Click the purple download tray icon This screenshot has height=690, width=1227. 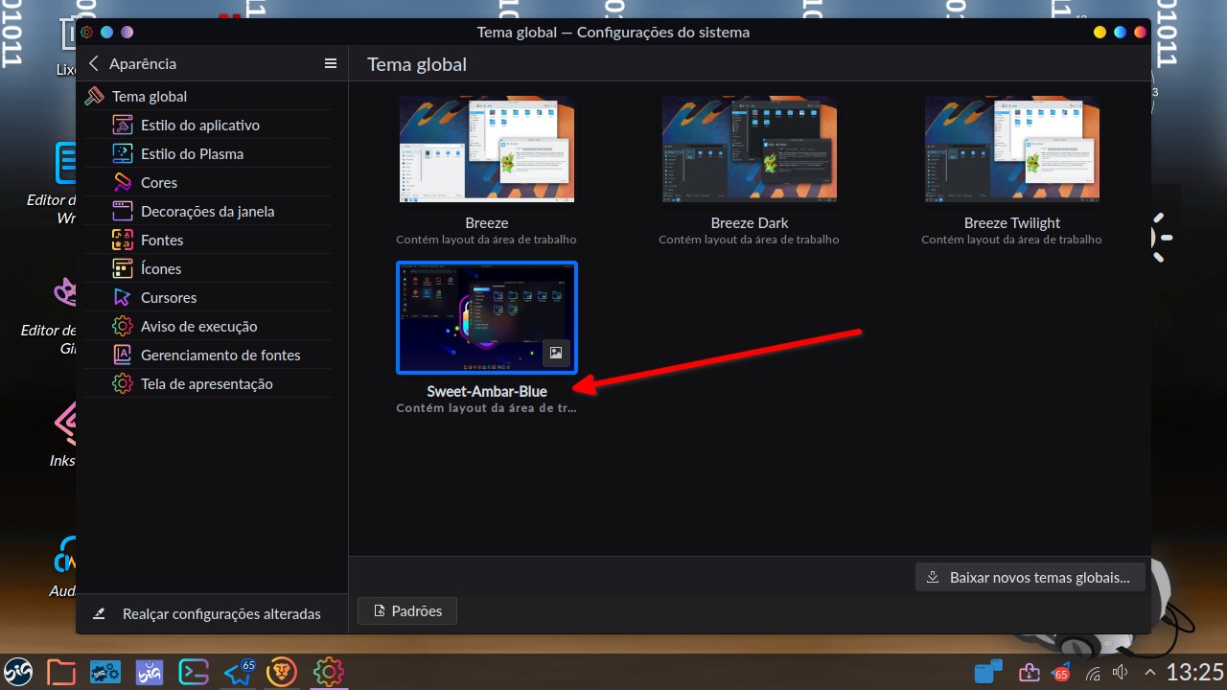click(1029, 673)
